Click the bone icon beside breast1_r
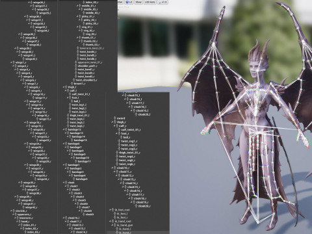The image size is (312, 234). coord(72,83)
